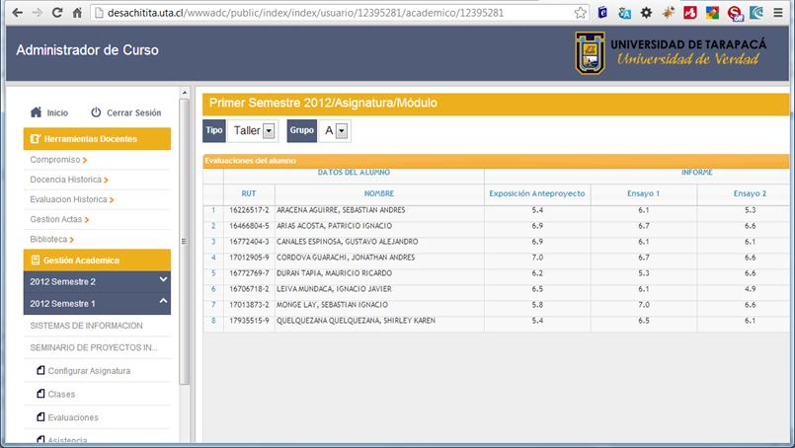Click the Cerrar Sesión power icon

pos(96,112)
